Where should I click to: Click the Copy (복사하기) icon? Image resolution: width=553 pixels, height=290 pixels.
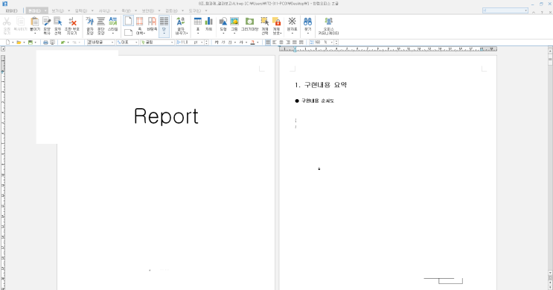pos(20,22)
